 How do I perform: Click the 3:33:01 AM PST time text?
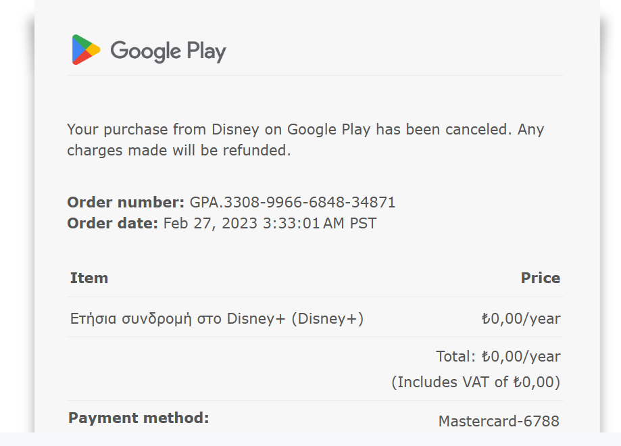pyautogui.click(x=319, y=223)
